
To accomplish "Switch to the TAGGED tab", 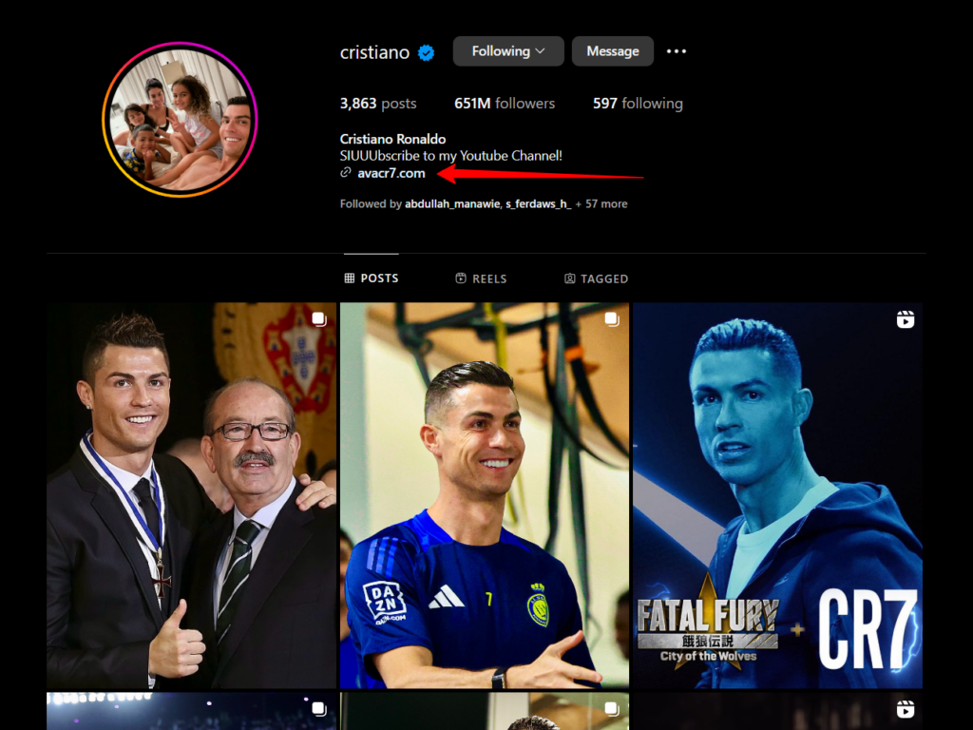I will [x=596, y=279].
